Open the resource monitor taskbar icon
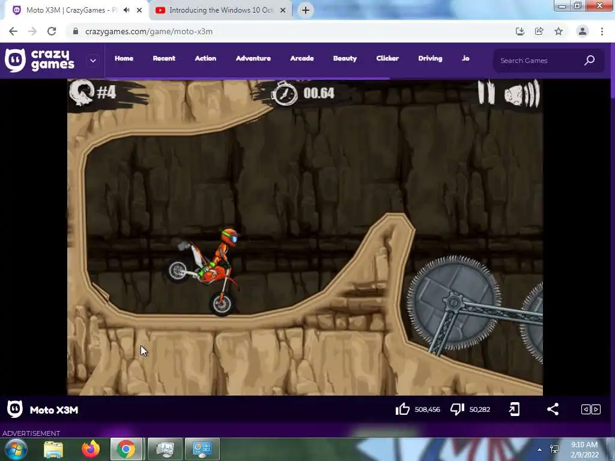The height and width of the screenshot is (461, 615). (x=165, y=449)
